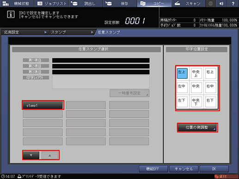
Task: Click the ファイルシステム残量 value
Action: pos(229,25)
